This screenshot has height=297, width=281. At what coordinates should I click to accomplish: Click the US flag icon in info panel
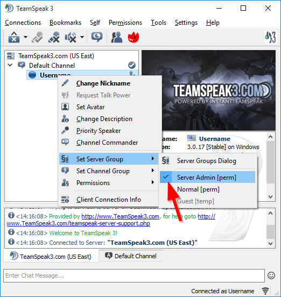(x=192, y=138)
